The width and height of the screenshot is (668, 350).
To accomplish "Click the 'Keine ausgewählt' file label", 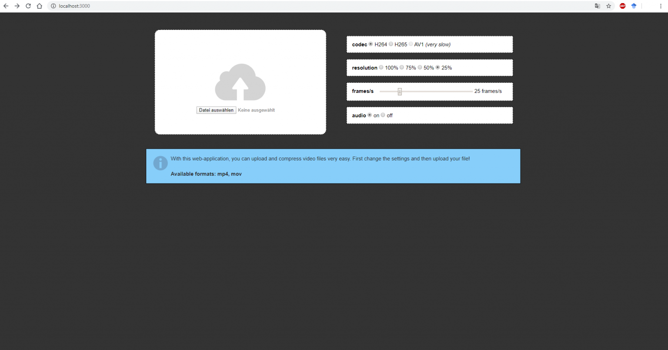I will tap(256, 110).
